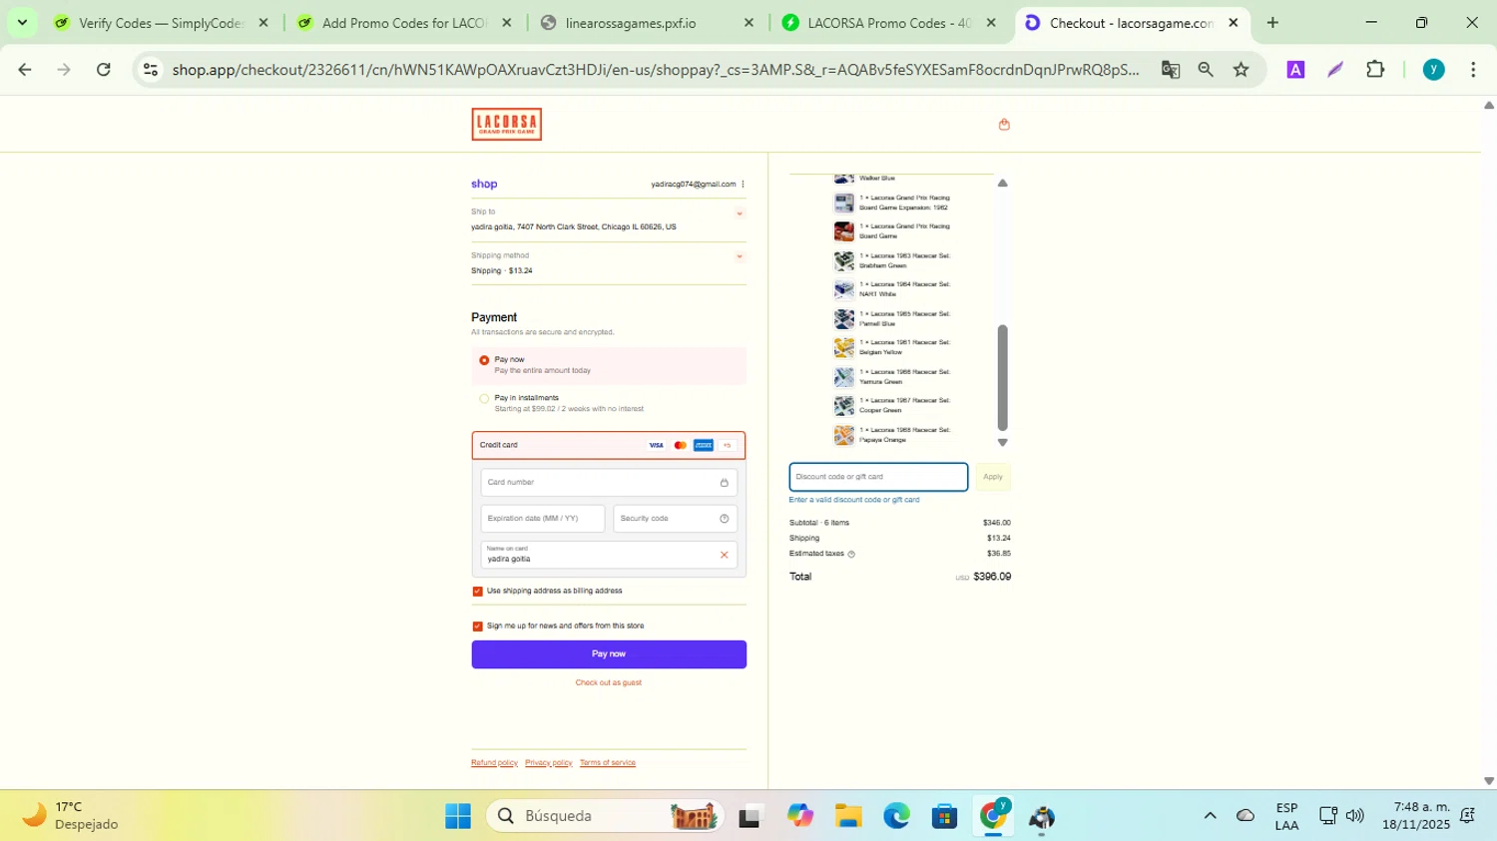Open the Terms of service link
This screenshot has width=1497, height=841.
[608, 763]
